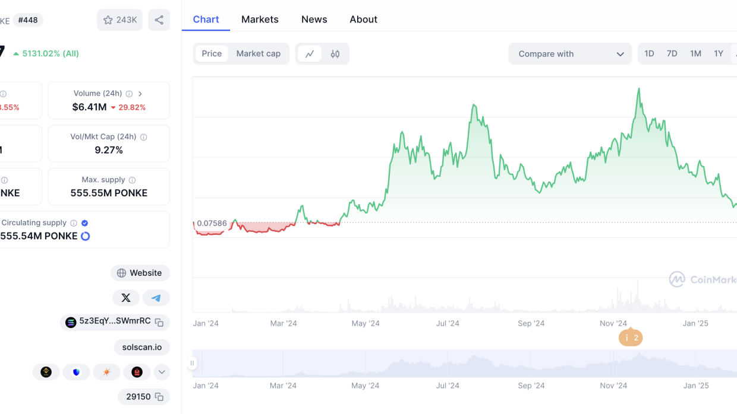Open the orange starburst wallet icon
737x414 pixels.
[107, 372]
